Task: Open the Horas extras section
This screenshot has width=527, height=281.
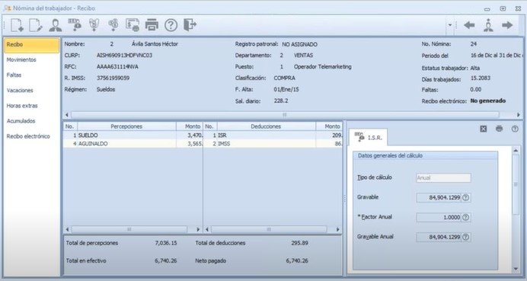Action: 22,106
